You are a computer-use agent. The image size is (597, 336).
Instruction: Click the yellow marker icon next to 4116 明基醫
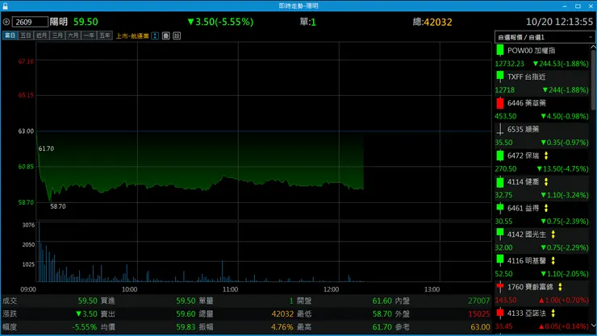(x=553, y=260)
